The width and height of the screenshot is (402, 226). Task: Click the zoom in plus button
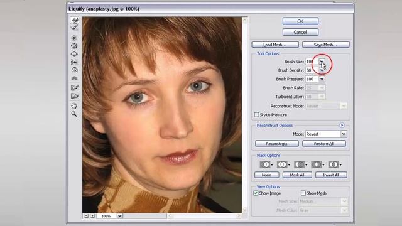coord(92,216)
